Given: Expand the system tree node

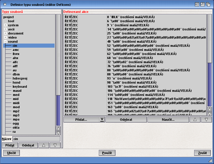Looking at the screenshot, I should pyautogui.click(x=5, y=25).
